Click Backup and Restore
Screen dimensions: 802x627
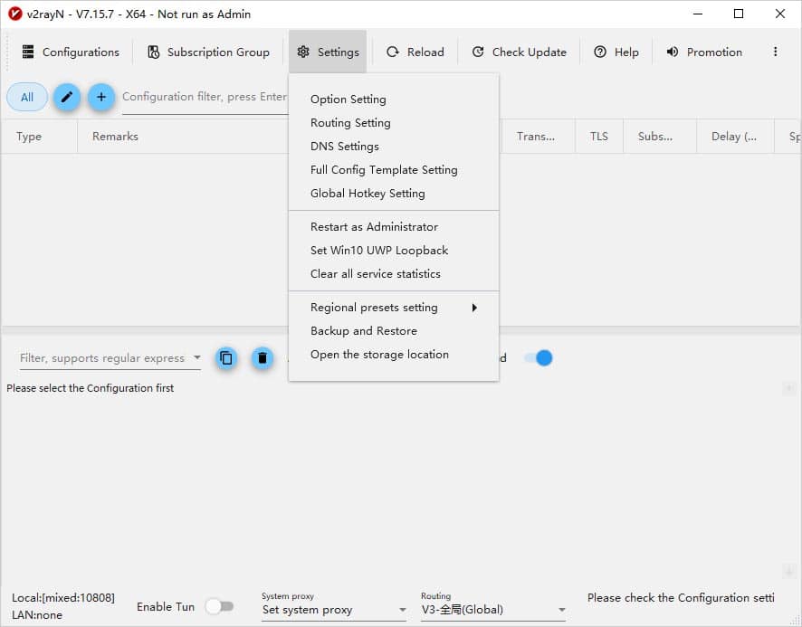tap(366, 330)
